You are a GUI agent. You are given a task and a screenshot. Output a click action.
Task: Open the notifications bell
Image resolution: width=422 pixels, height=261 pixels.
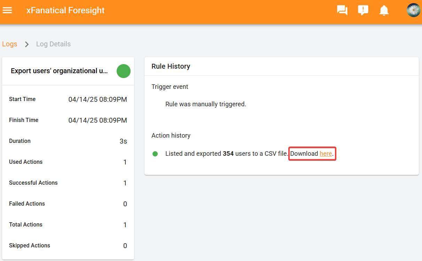384,10
